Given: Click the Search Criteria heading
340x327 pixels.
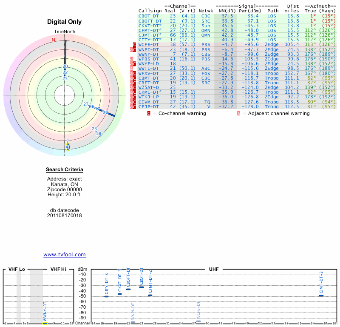Looking at the screenshot, I should (65, 169).
